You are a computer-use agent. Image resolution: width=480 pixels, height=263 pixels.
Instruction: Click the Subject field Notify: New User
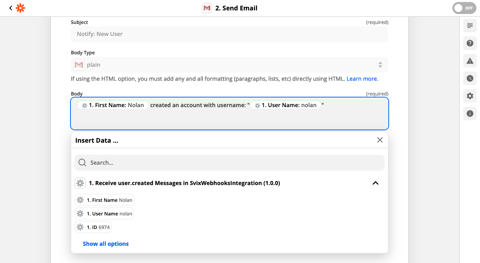(x=229, y=34)
